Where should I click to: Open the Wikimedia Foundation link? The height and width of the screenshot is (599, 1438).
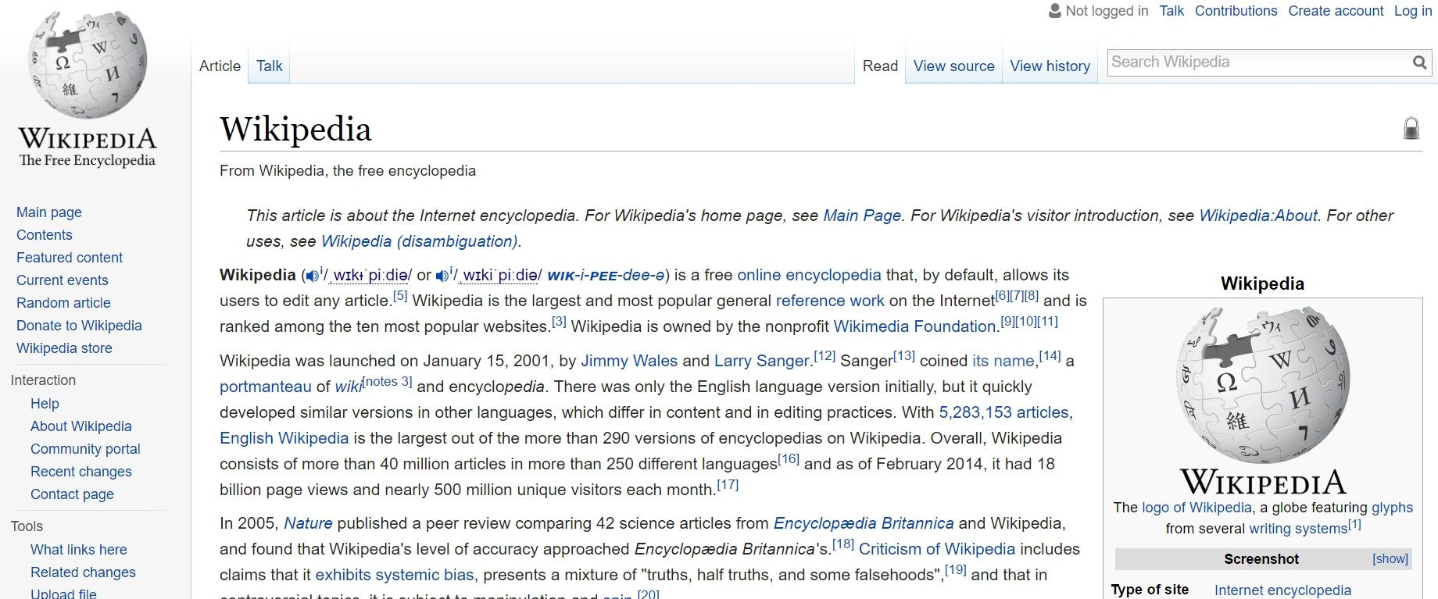click(x=915, y=326)
